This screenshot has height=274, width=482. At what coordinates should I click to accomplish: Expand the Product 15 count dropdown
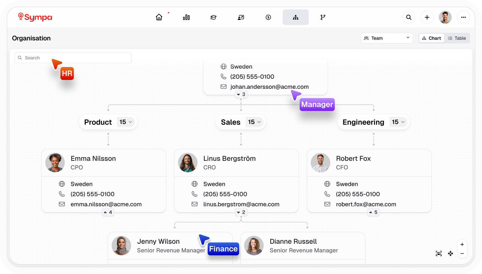pos(126,122)
